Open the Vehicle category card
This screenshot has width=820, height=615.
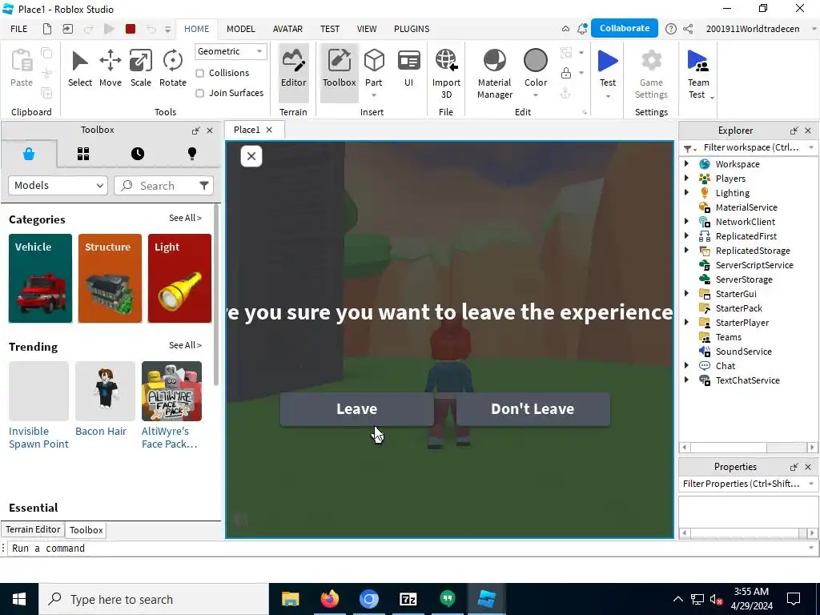click(x=40, y=278)
